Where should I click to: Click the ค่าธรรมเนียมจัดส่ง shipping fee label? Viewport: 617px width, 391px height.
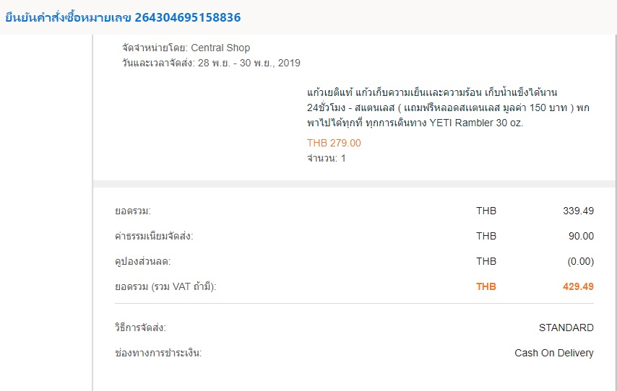click(154, 236)
